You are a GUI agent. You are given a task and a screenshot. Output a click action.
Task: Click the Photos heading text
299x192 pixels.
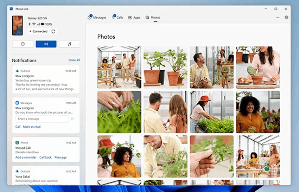tap(106, 37)
